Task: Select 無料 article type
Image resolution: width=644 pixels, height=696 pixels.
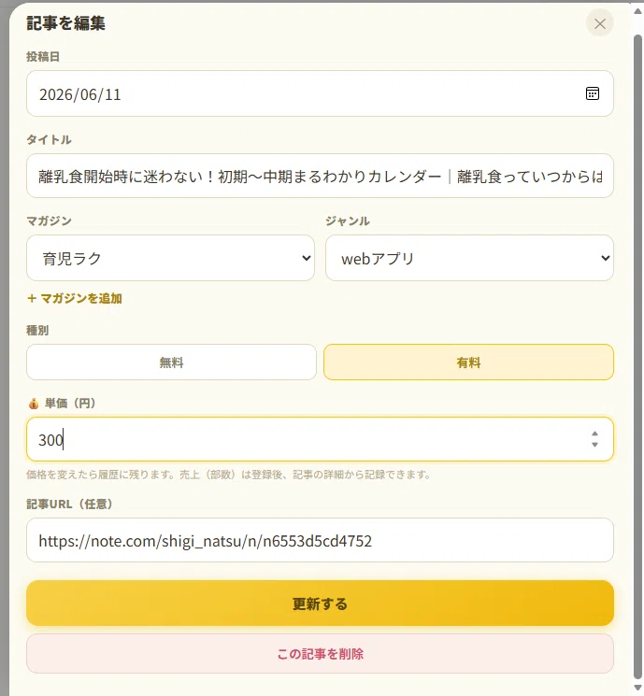Action: point(171,362)
